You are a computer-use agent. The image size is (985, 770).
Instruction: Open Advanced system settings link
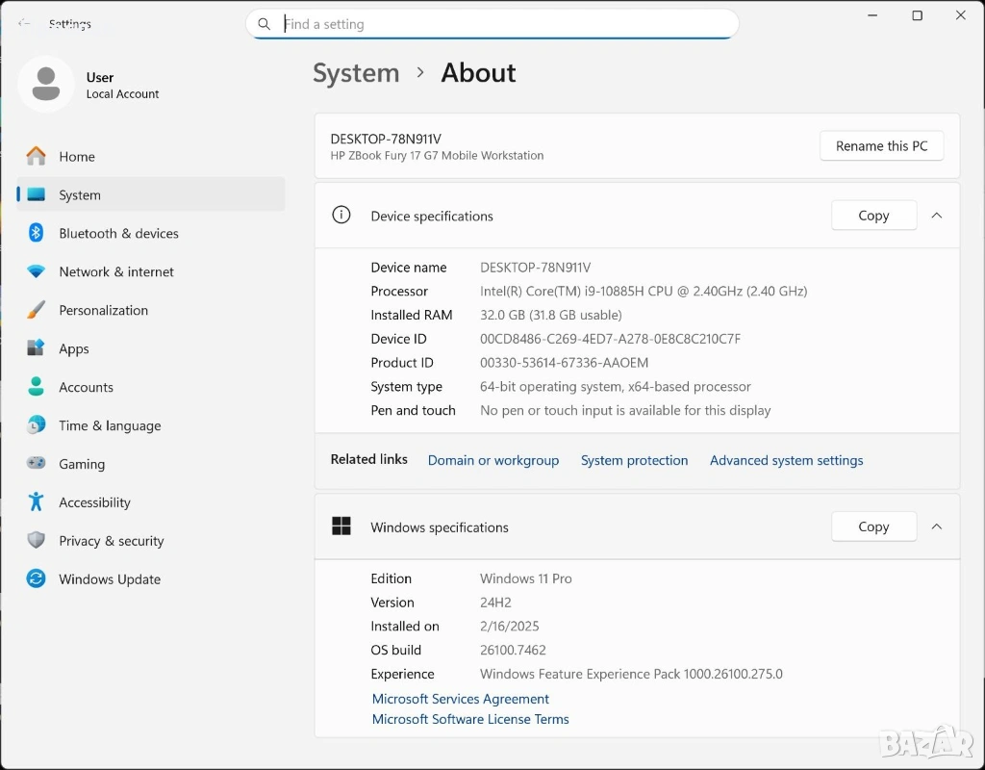[x=786, y=460]
